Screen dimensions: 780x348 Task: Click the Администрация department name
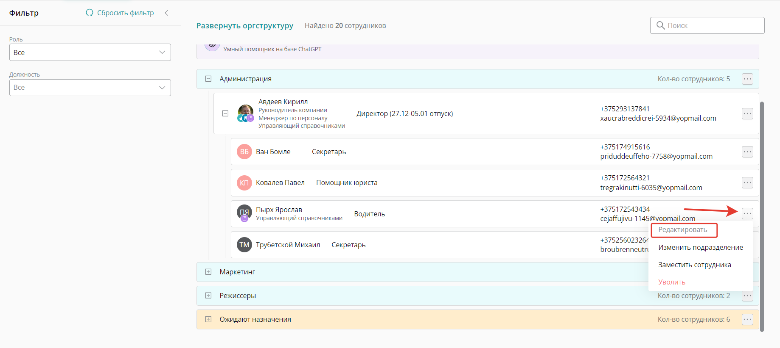(245, 79)
